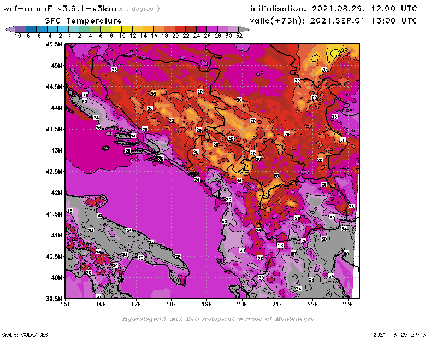Viewport: 437px width, 338px height.
Task: Click the red legend swatch between 20 and 22
Action: (x=180, y=30)
